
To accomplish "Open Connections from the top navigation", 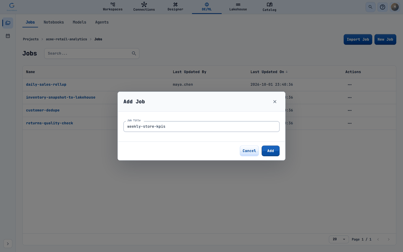I will click(x=144, y=7).
